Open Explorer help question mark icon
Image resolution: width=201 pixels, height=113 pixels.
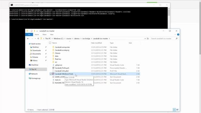pos(178,35)
